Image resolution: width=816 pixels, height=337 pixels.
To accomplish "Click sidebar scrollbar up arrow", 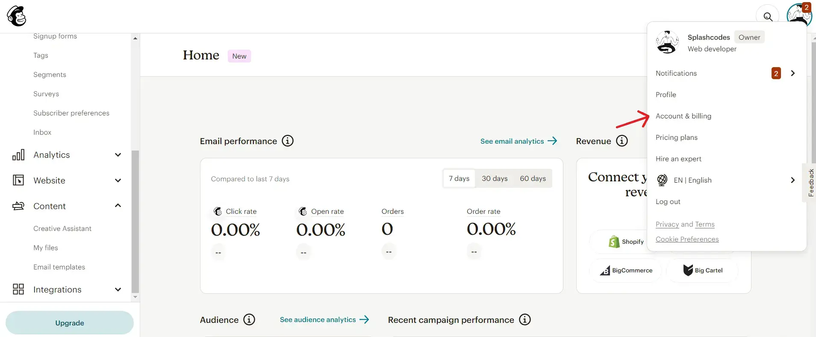I will click(x=135, y=38).
